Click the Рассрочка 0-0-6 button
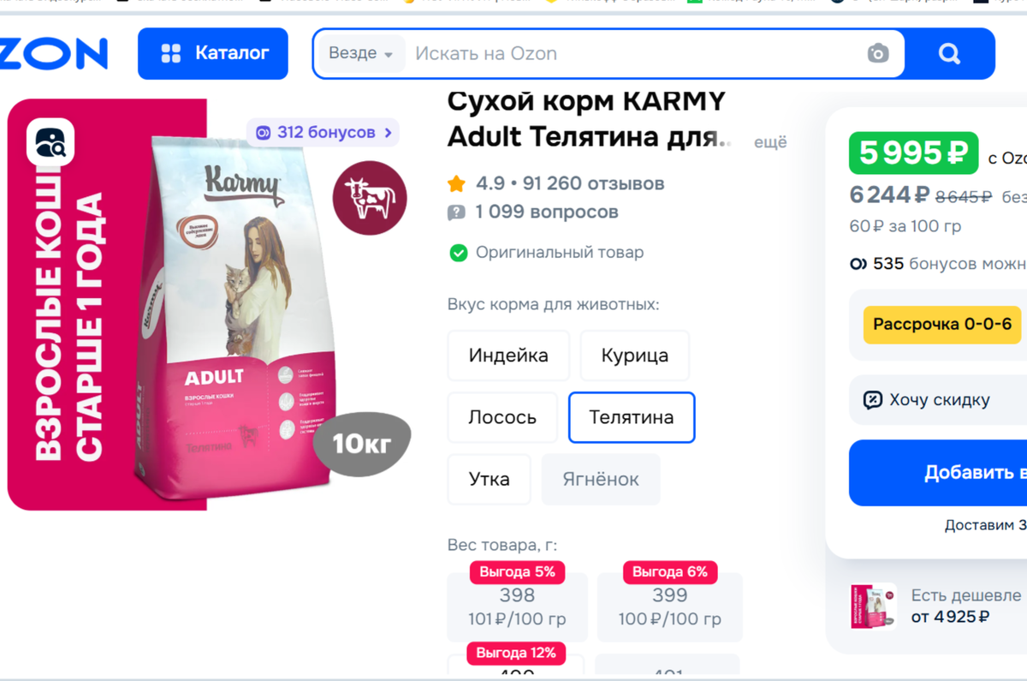The image size is (1027, 681). click(942, 325)
